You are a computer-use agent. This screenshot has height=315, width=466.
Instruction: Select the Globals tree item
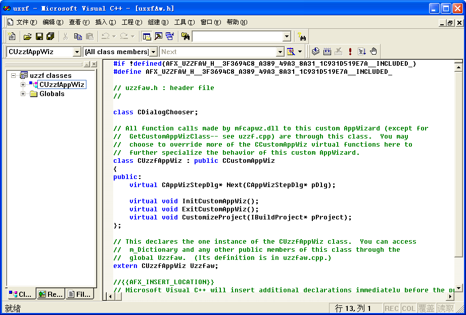tap(52, 94)
